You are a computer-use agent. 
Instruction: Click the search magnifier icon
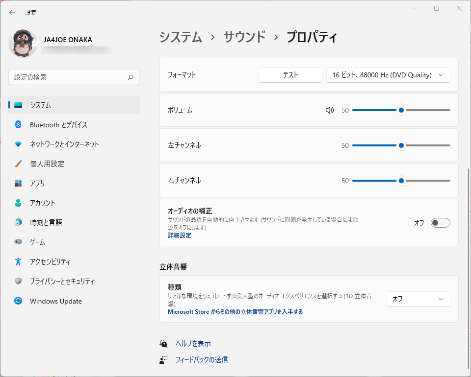click(x=131, y=77)
